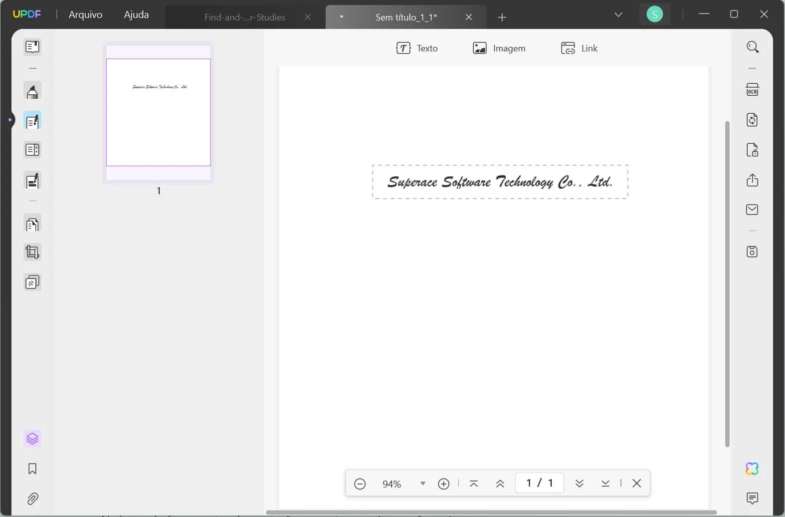Open the Form preparation tool
Screen dimensions: 785x517
coord(32,150)
